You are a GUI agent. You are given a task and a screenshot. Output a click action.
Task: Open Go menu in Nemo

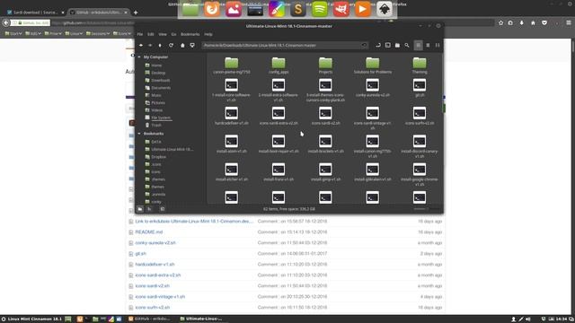coord(173,34)
